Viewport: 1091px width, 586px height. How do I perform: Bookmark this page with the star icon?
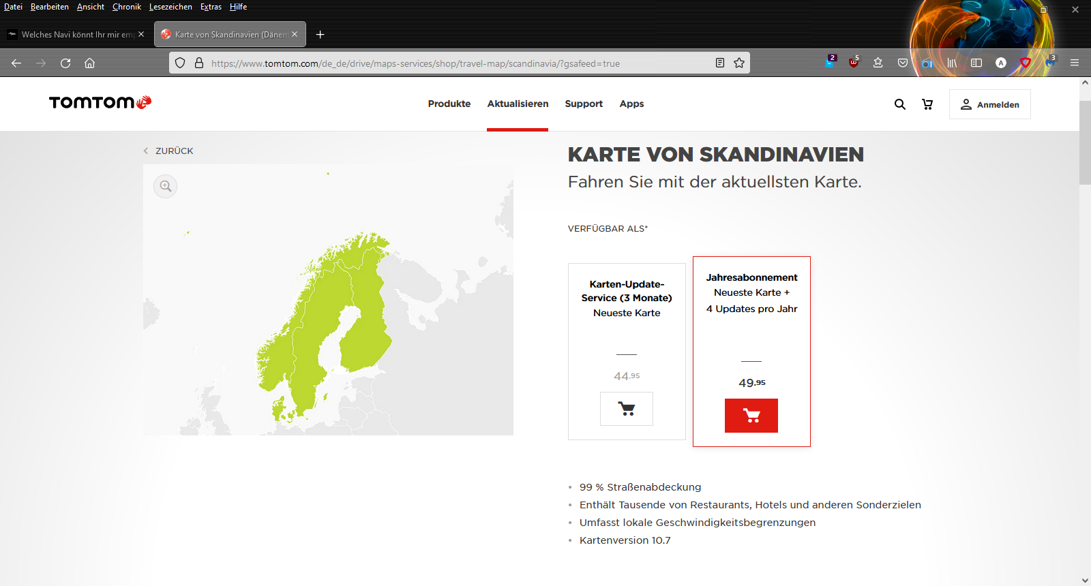click(x=739, y=63)
